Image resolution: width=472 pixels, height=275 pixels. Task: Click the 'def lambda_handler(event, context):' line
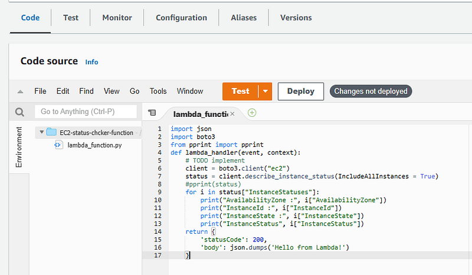pyautogui.click(x=235, y=153)
